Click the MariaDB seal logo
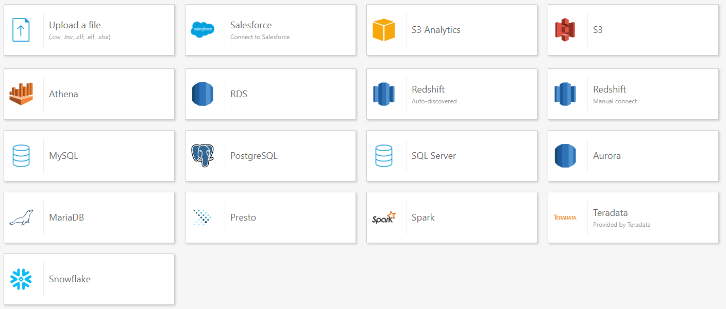 [21, 217]
